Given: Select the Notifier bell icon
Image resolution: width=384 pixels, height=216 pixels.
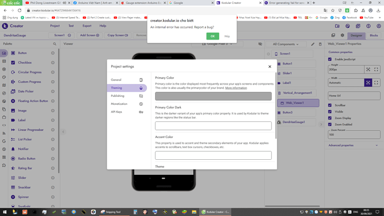Looking at the screenshot, I should point(13,149).
